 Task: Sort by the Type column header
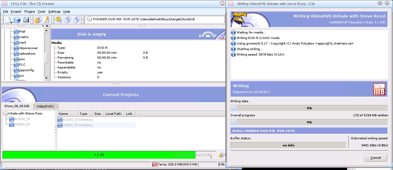pos(86,114)
